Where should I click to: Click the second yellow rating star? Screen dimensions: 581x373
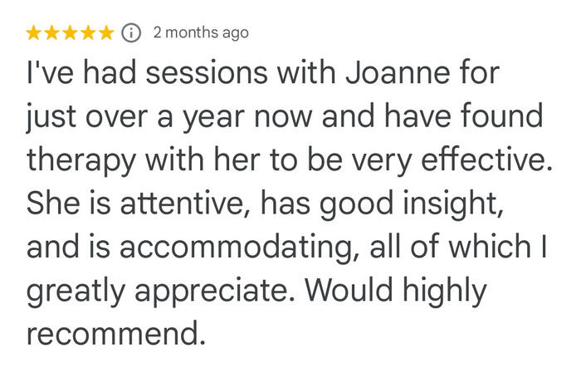click(x=52, y=33)
